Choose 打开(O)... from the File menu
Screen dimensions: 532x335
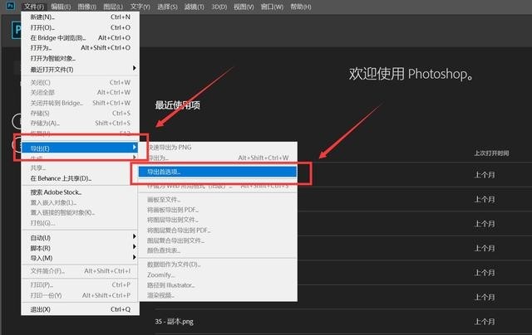point(80,27)
